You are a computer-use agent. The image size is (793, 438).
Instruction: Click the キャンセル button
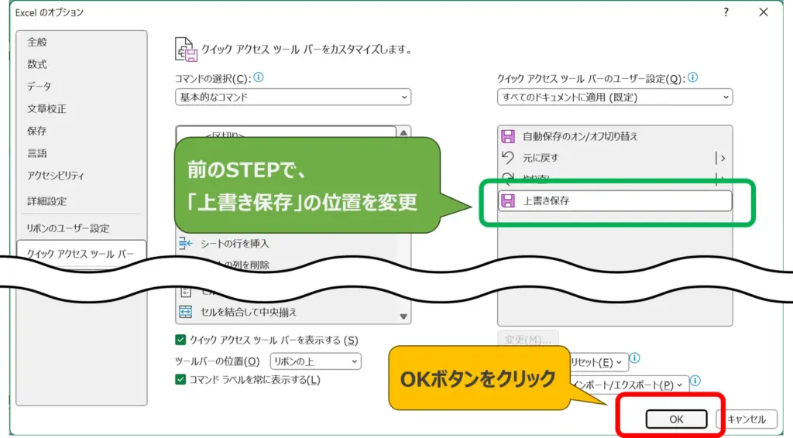tap(747, 419)
